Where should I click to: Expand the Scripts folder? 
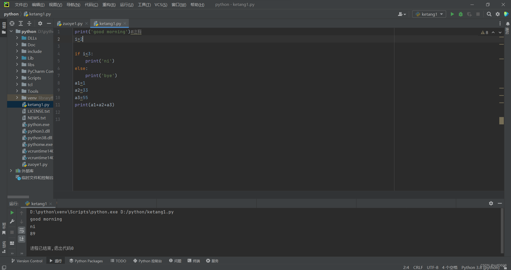pyautogui.click(x=17, y=78)
